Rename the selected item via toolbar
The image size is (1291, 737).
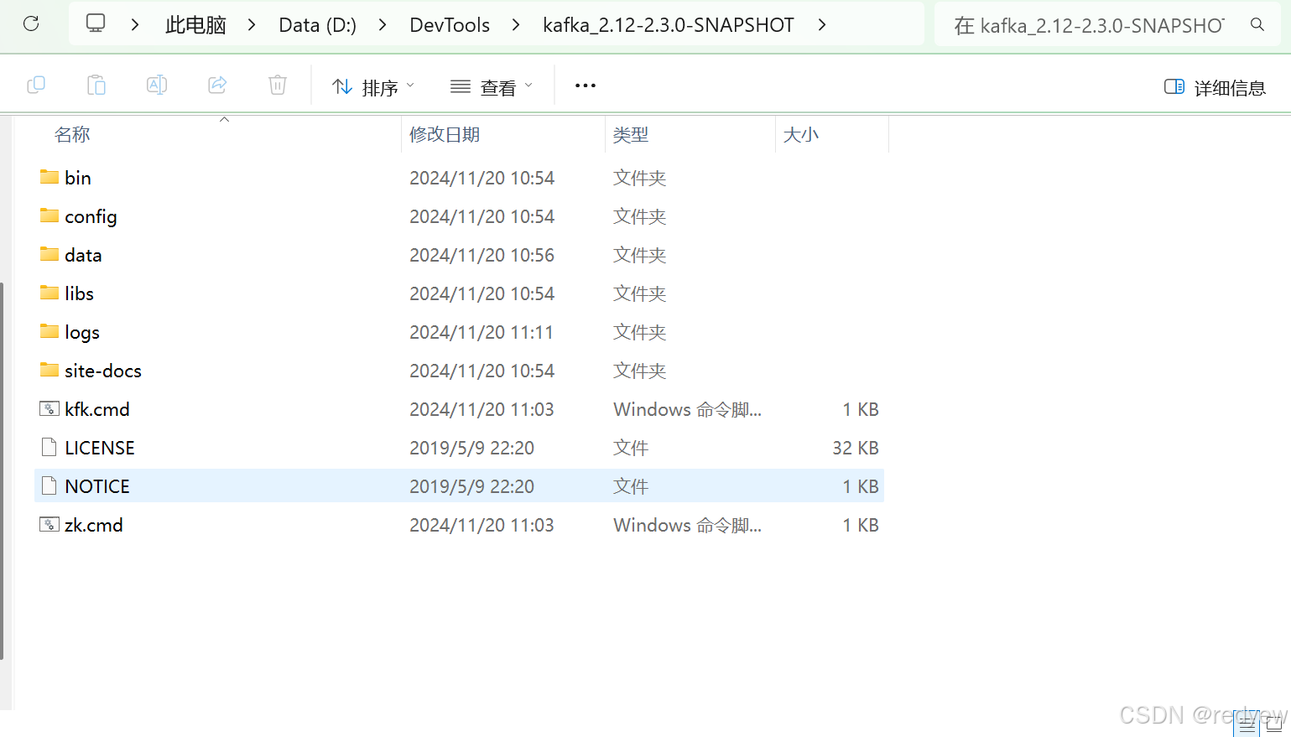coord(156,85)
